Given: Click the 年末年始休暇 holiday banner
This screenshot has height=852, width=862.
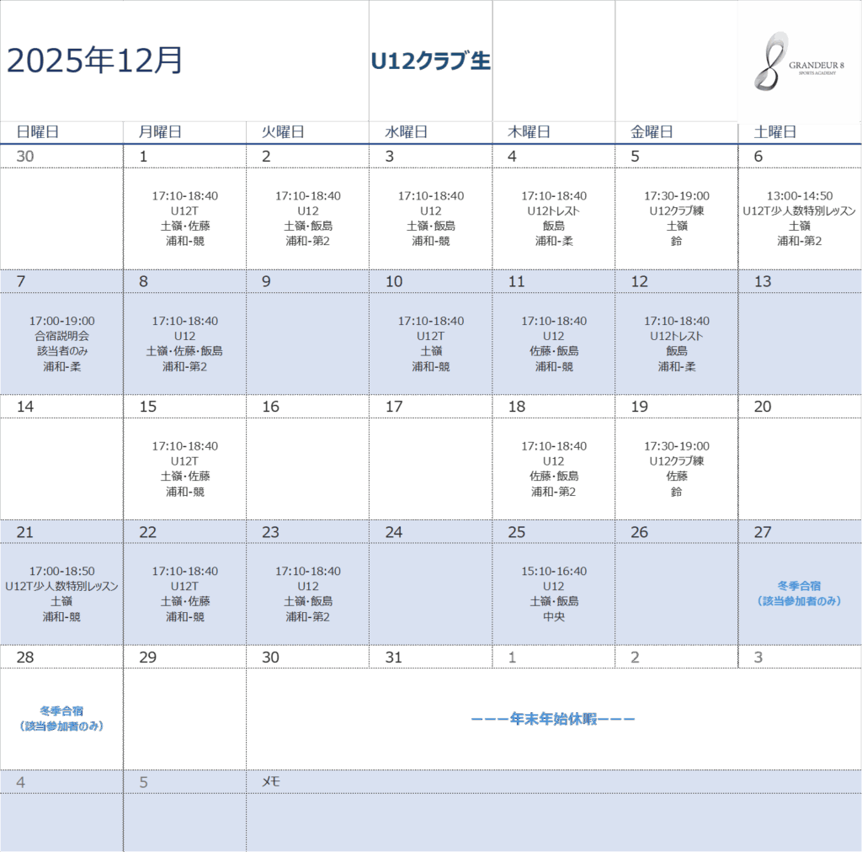Looking at the screenshot, I should [x=553, y=719].
